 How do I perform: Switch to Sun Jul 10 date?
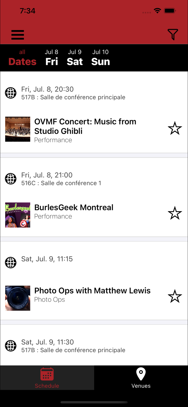[x=100, y=58]
